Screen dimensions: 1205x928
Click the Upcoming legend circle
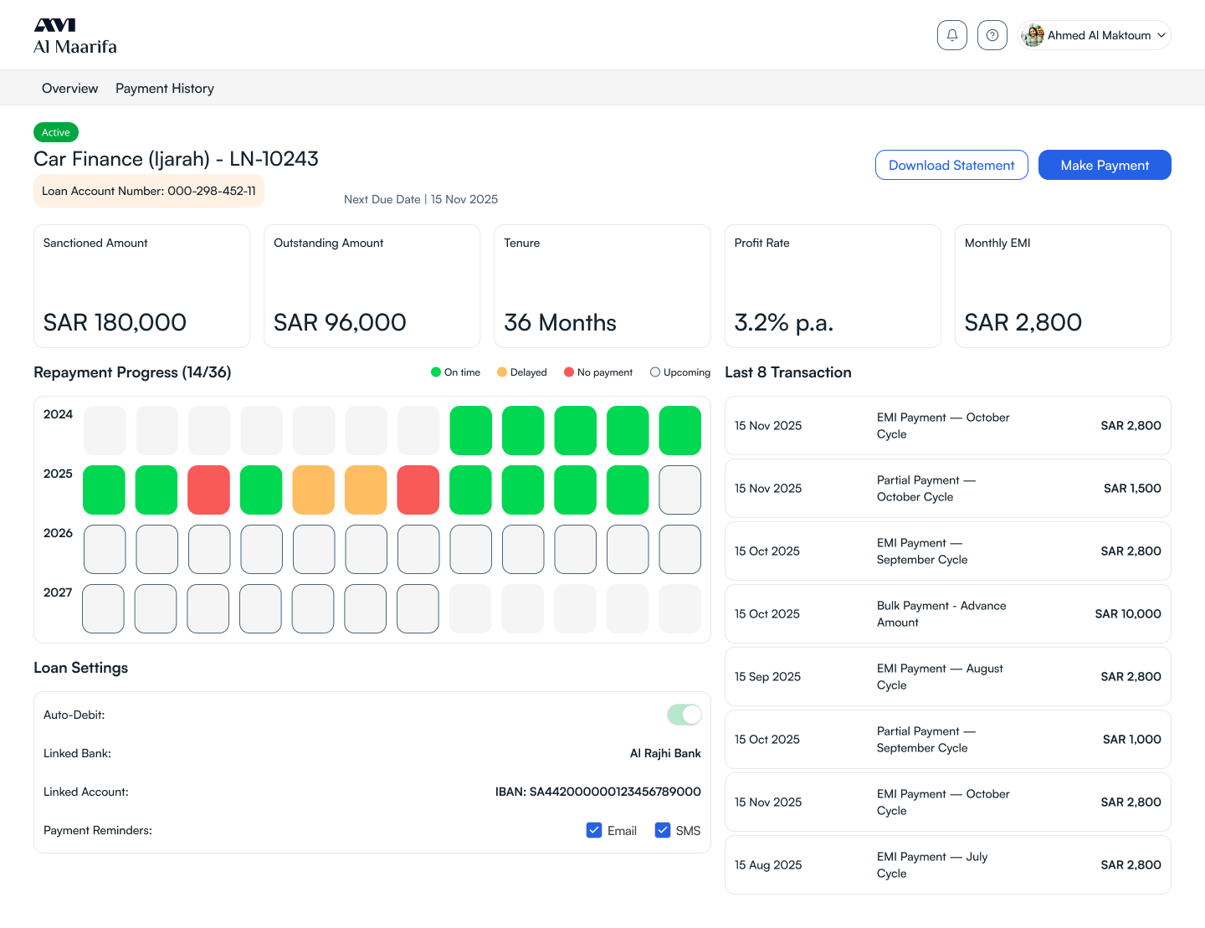click(655, 372)
